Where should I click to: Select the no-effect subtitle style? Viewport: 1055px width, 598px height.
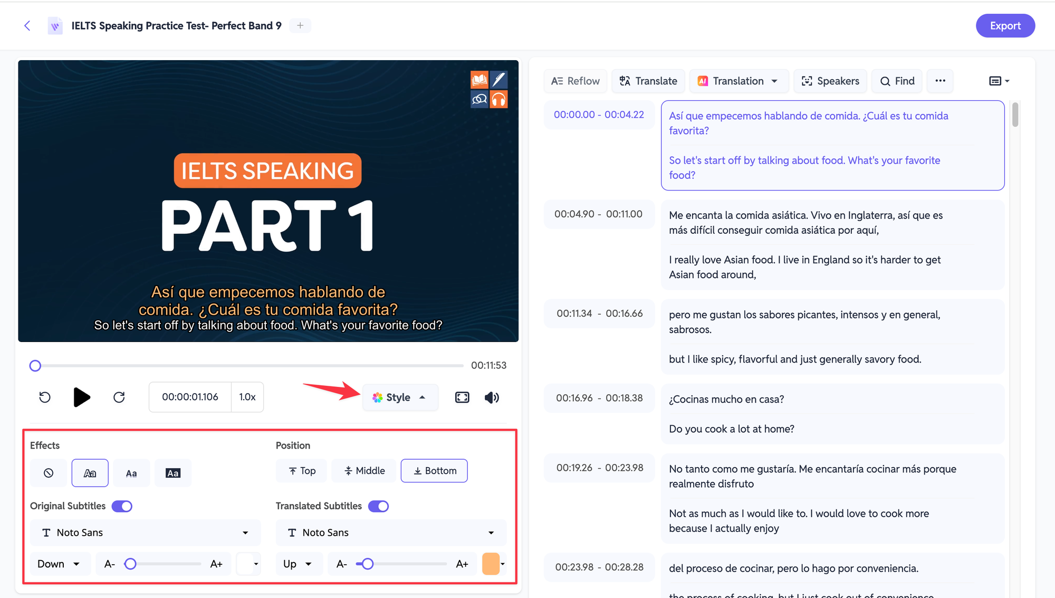click(49, 473)
